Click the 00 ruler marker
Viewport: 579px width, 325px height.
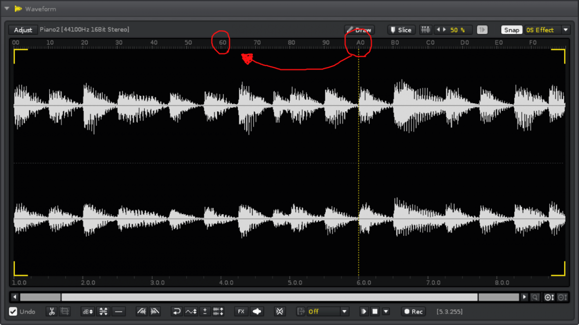(x=16, y=42)
